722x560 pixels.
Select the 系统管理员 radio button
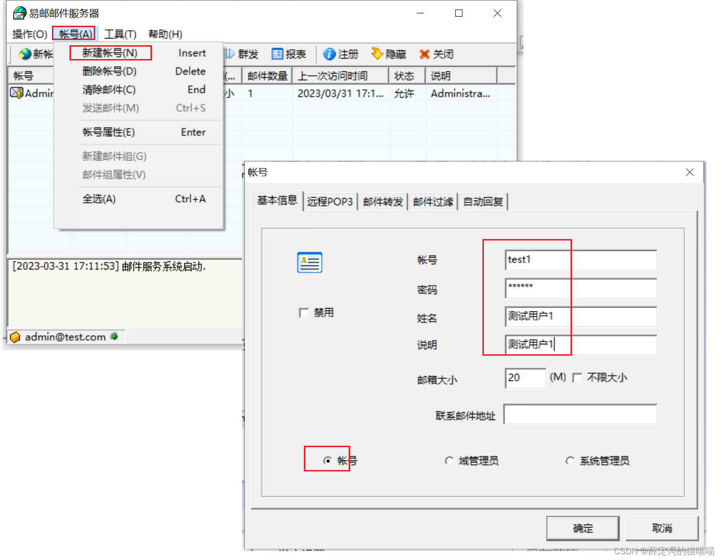click(x=570, y=460)
